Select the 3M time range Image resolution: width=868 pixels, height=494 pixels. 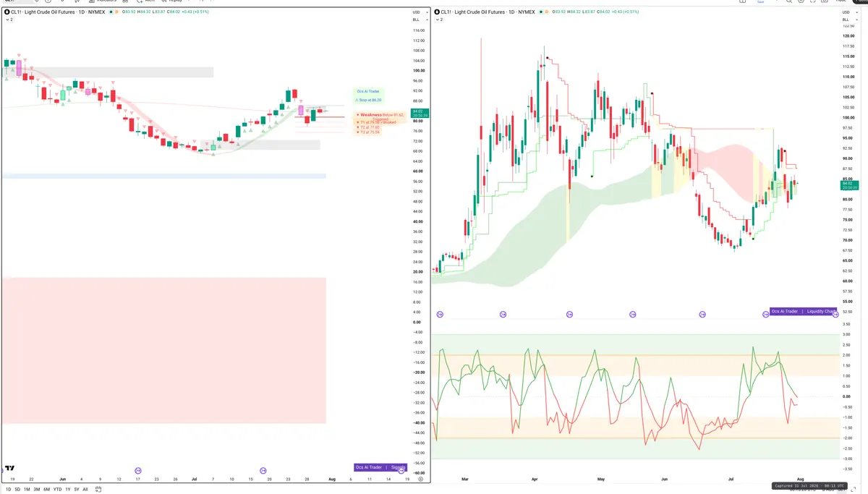pyautogui.click(x=36, y=490)
